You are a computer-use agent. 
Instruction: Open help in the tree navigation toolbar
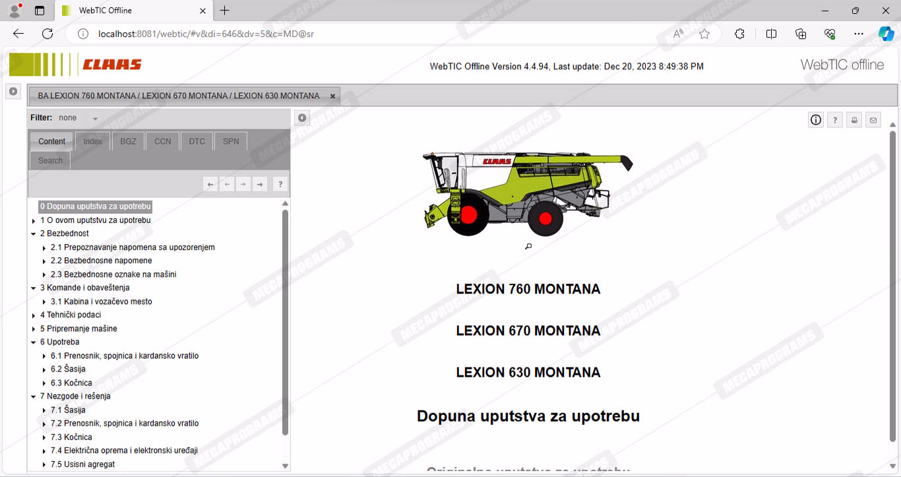click(x=280, y=184)
